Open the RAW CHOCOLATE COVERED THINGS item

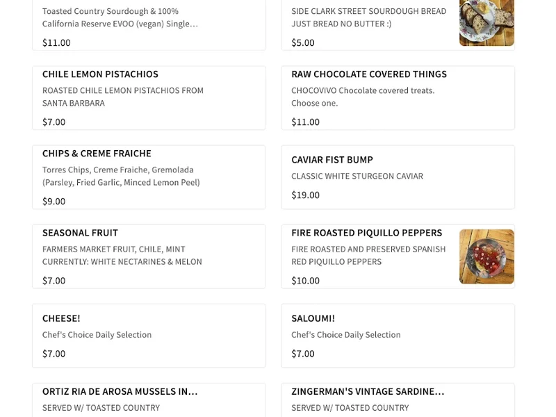pos(397,97)
